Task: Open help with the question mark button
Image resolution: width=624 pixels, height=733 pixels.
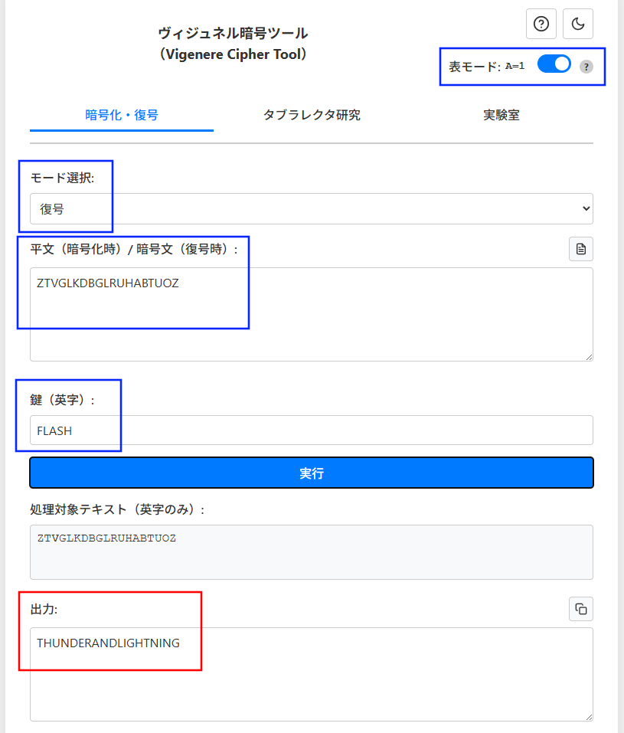Action: [541, 24]
